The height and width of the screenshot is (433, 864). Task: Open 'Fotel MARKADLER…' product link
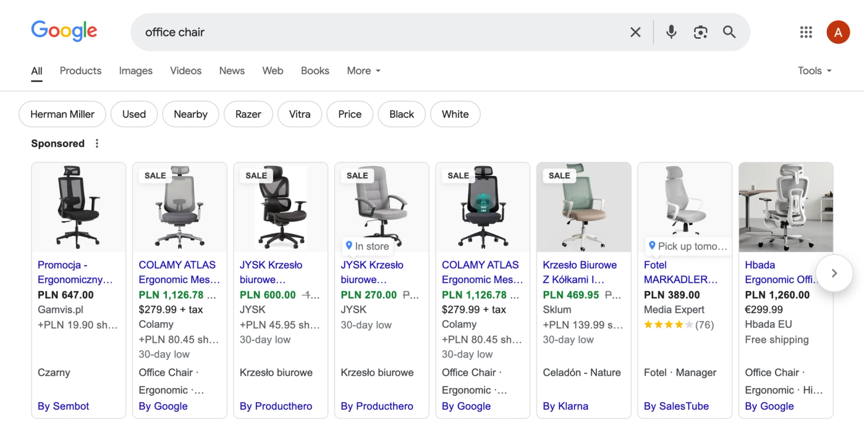[681, 272]
